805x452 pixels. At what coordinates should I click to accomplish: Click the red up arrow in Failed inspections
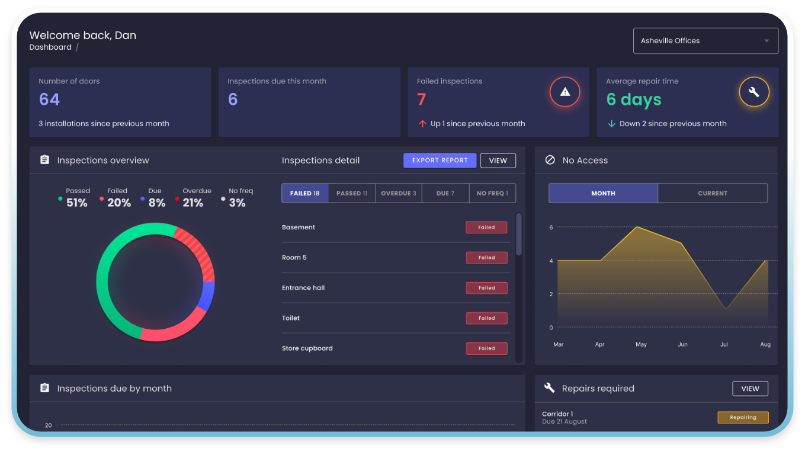422,124
